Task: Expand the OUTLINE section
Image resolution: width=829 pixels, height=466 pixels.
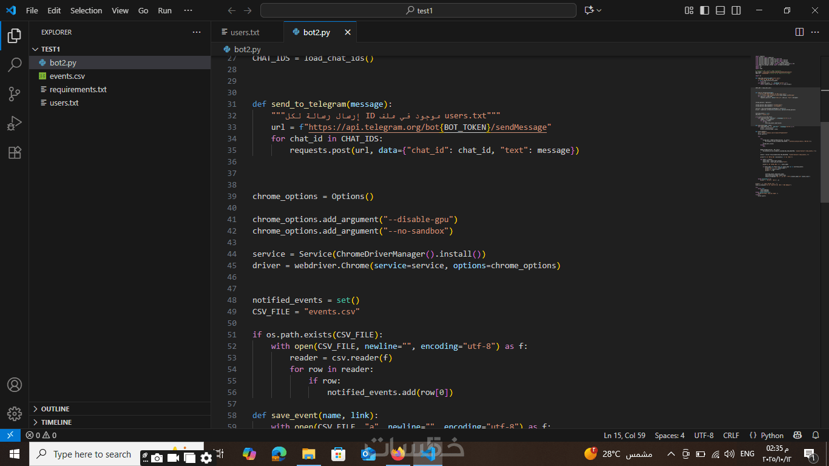Action: (55, 409)
